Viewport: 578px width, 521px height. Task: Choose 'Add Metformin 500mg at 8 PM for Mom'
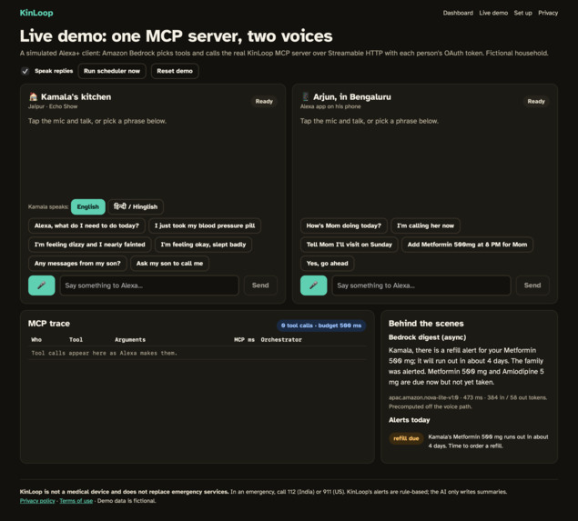point(467,245)
